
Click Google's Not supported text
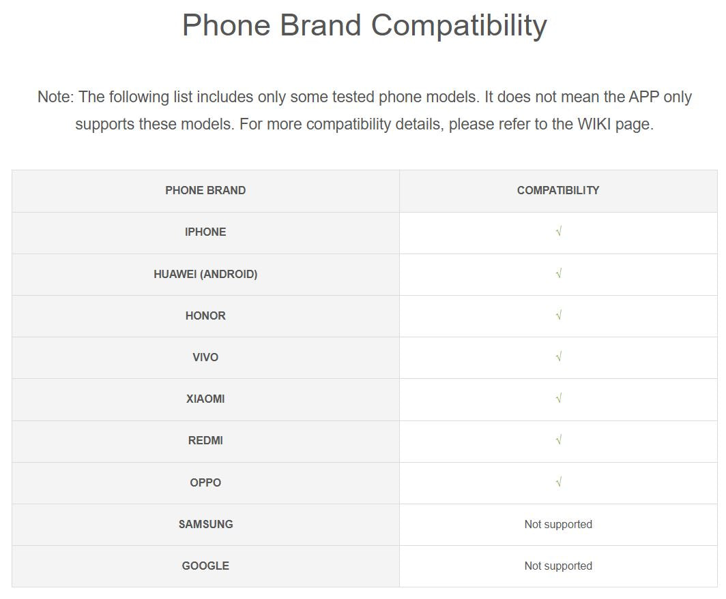pyautogui.click(x=558, y=566)
